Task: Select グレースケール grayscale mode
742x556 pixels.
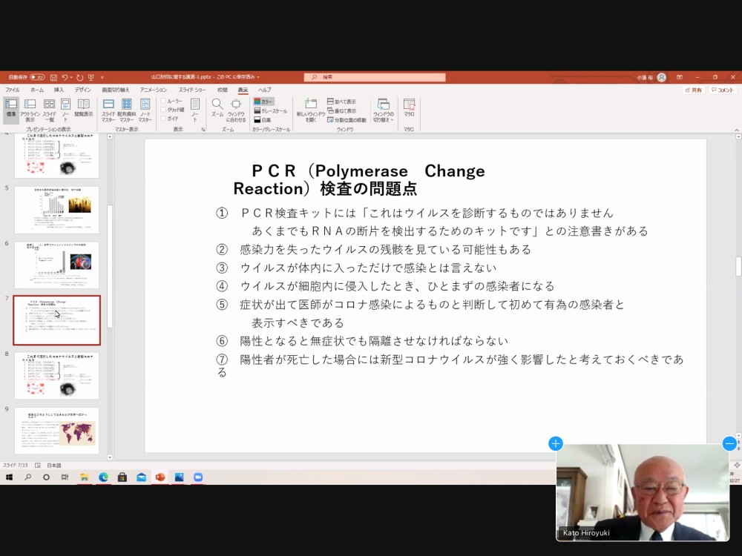Action: pyautogui.click(x=271, y=111)
